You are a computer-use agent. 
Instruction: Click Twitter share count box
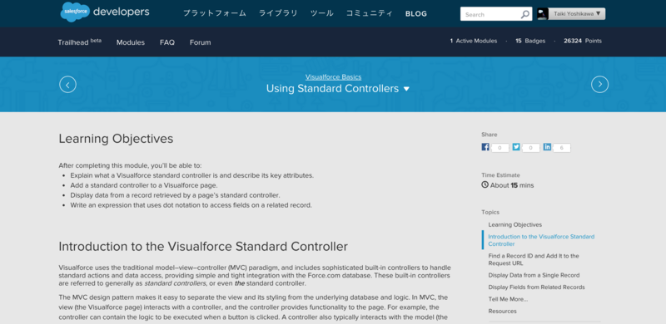pyautogui.click(x=531, y=148)
